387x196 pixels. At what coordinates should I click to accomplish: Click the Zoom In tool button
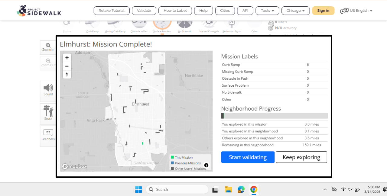coord(48,47)
